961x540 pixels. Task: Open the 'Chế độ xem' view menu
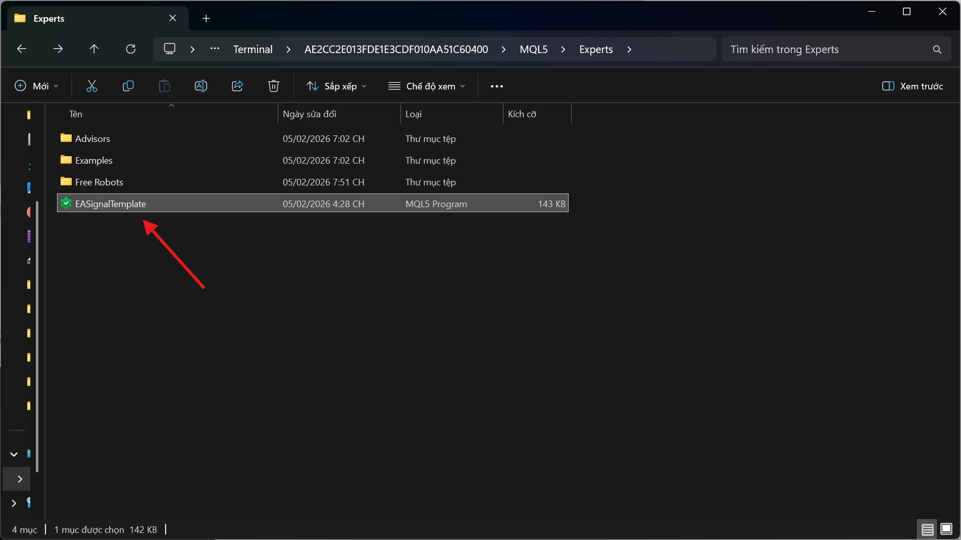pos(427,86)
